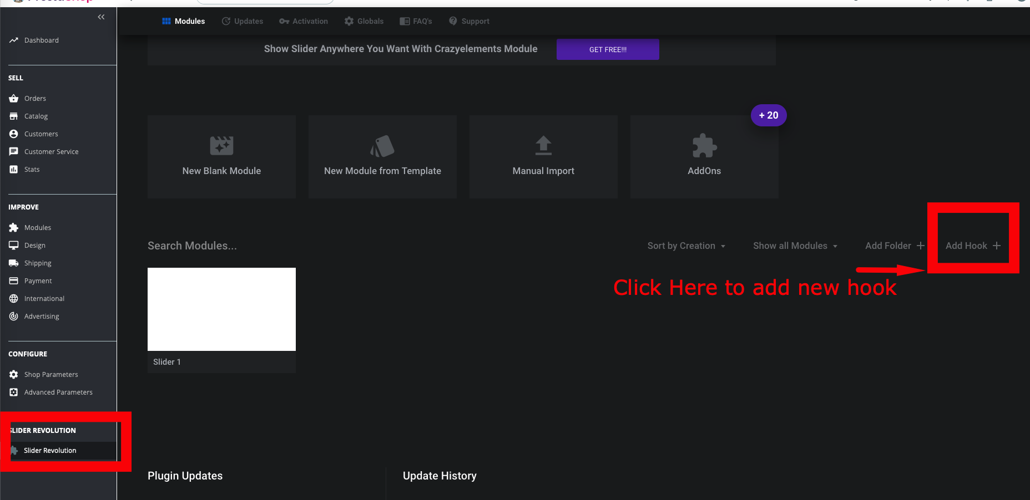Open Slider Revolution in the sidebar

[x=50, y=450]
